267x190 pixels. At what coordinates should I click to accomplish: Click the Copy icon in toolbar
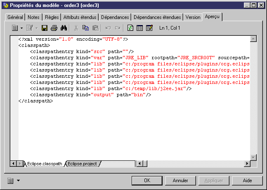pyautogui.click(x=85, y=28)
